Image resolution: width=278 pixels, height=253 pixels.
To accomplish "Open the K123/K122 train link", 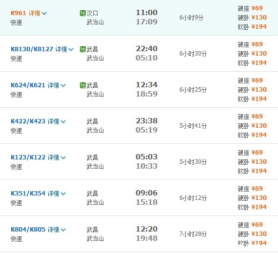I will tap(28, 157).
